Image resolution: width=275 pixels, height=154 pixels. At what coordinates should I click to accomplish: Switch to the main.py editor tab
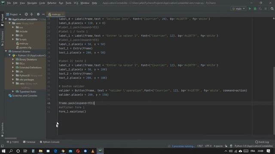coord(55,14)
